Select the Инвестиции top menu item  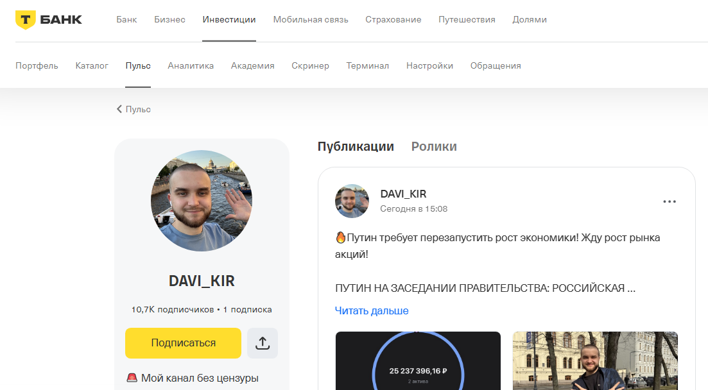coord(229,19)
